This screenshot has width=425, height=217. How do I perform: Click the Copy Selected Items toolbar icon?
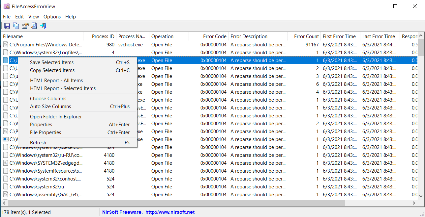[x=16, y=26]
